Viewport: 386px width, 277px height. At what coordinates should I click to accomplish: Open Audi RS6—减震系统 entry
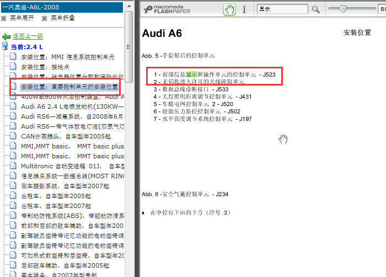point(72,116)
